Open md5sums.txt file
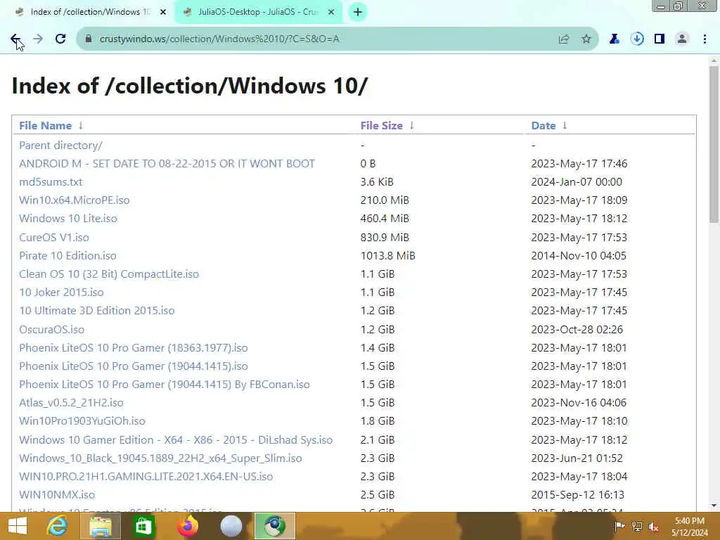 pyautogui.click(x=51, y=182)
